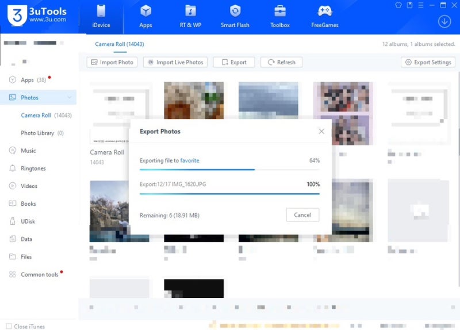This screenshot has height=330, width=460.
Task: Click the Data clipboard icon
Action: (x=12, y=239)
